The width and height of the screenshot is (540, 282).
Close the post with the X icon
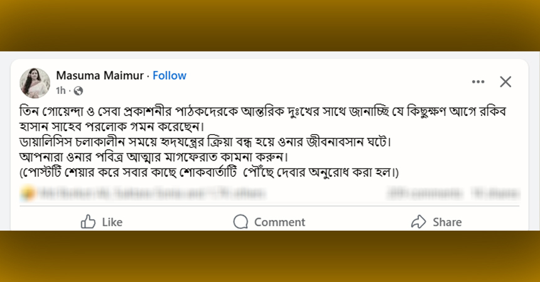(x=505, y=81)
